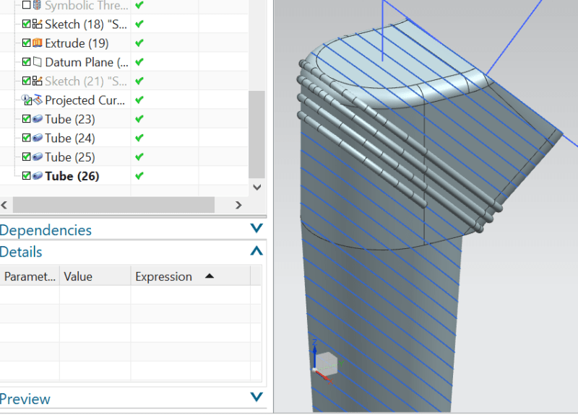Click the horizontal scrollbar right arrow
Image resolution: width=578 pixels, height=417 pixels.
[238, 205]
